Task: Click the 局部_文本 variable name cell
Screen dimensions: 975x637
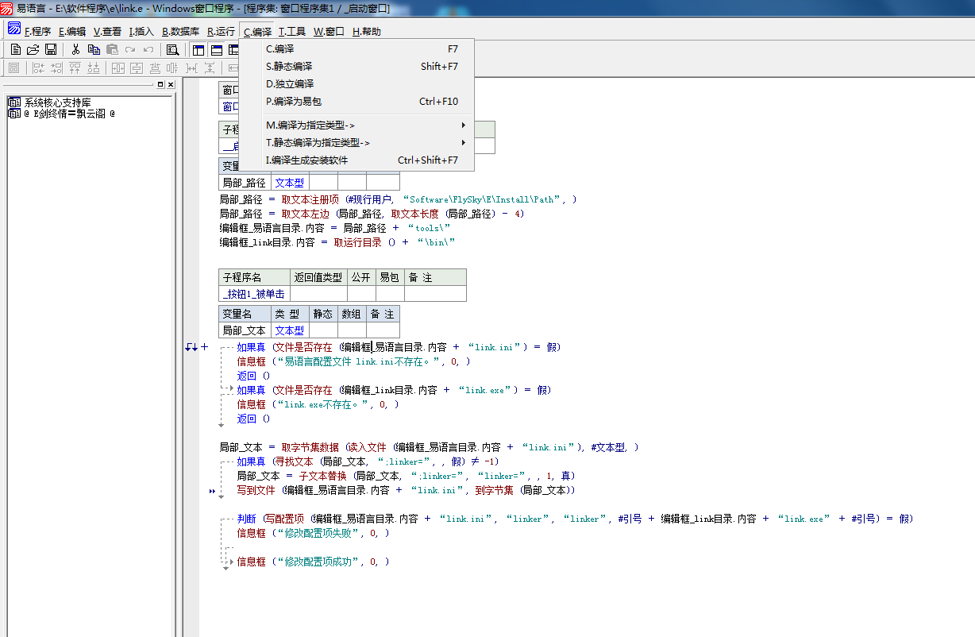Action: pos(245,330)
